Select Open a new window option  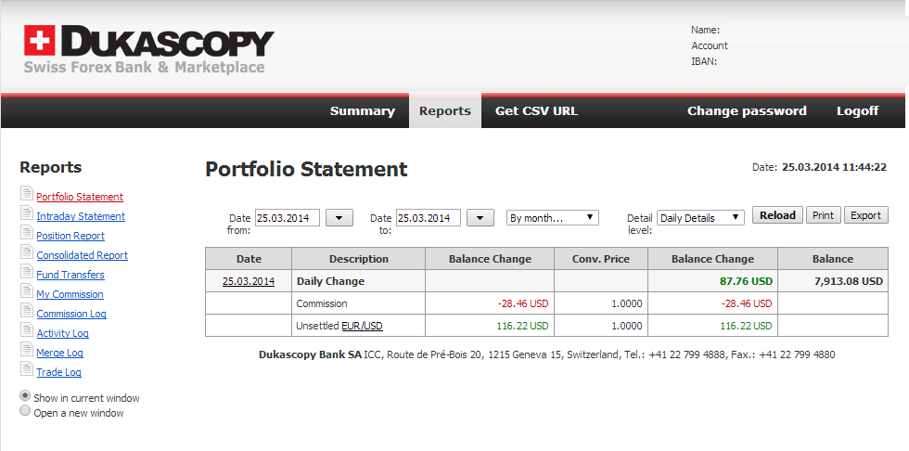point(25,410)
